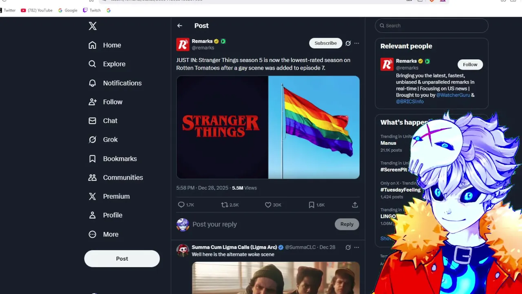Image resolution: width=522 pixels, height=294 pixels.
Task: Click the gray Reply button
Action: coord(347,224)
